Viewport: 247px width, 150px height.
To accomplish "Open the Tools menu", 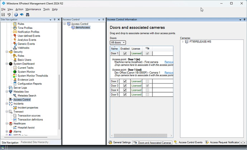I will (46, 9).
